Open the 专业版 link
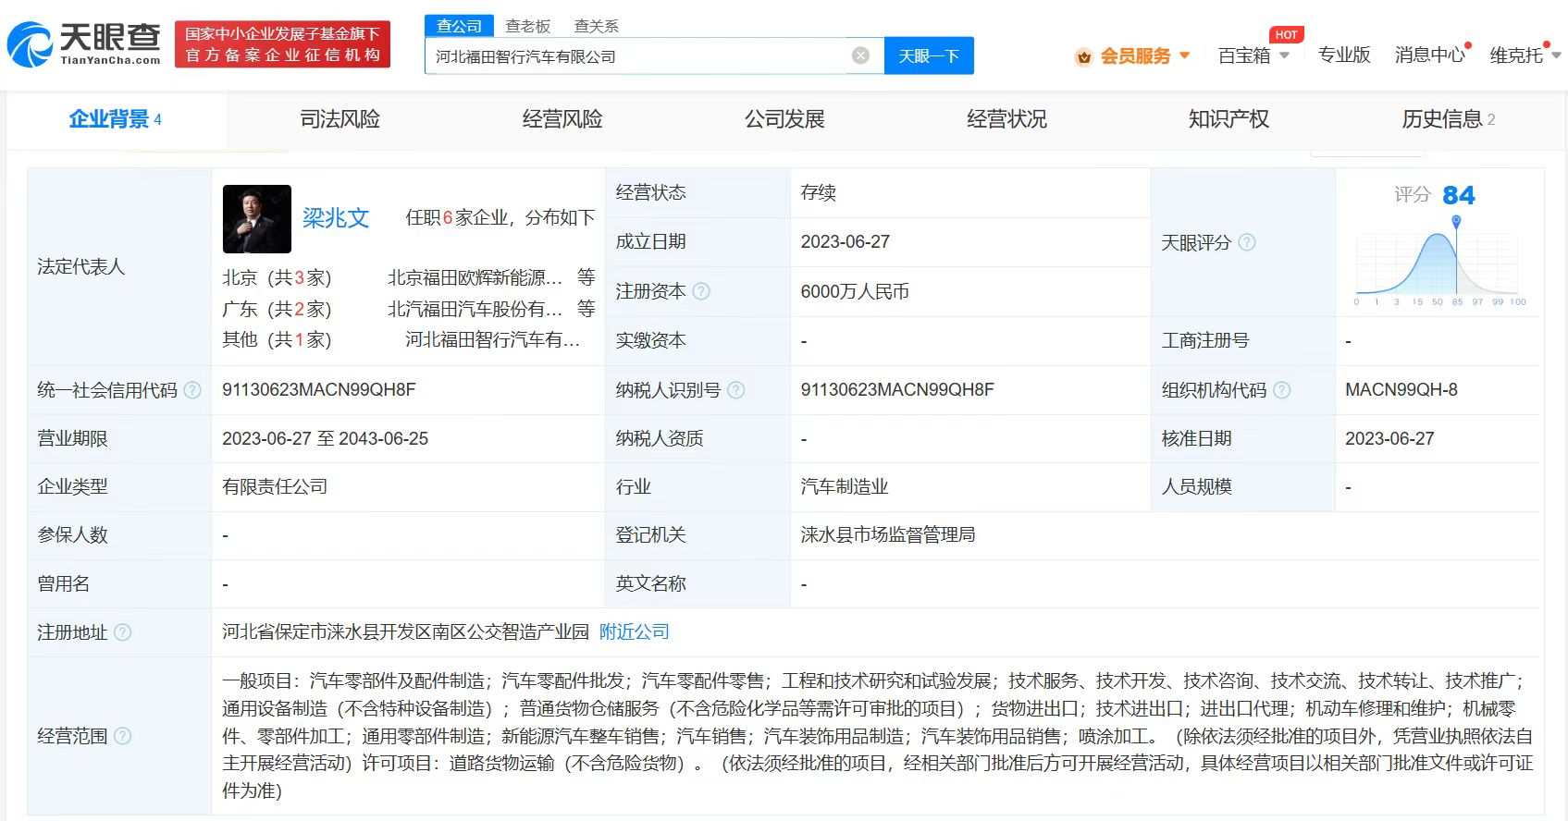This screenshot has height=821, width=1568. [1344, 55]
